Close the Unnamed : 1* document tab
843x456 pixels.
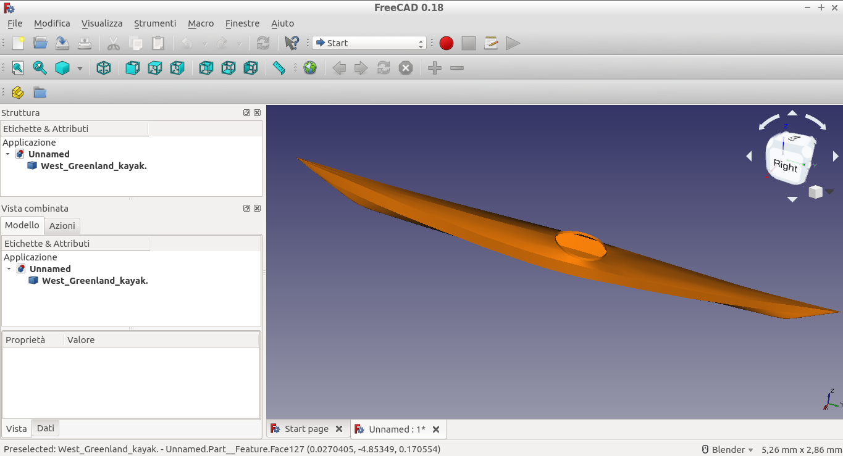pyautogui.click(x=436, y=429)
